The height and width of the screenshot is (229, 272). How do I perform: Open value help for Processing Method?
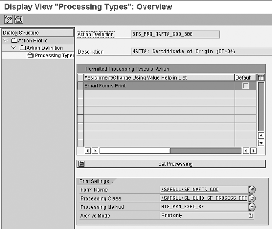click(251, 207)
